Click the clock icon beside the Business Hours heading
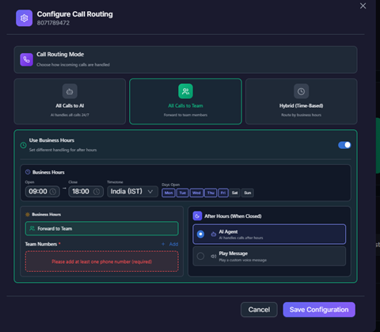 [x=28, y=172]
